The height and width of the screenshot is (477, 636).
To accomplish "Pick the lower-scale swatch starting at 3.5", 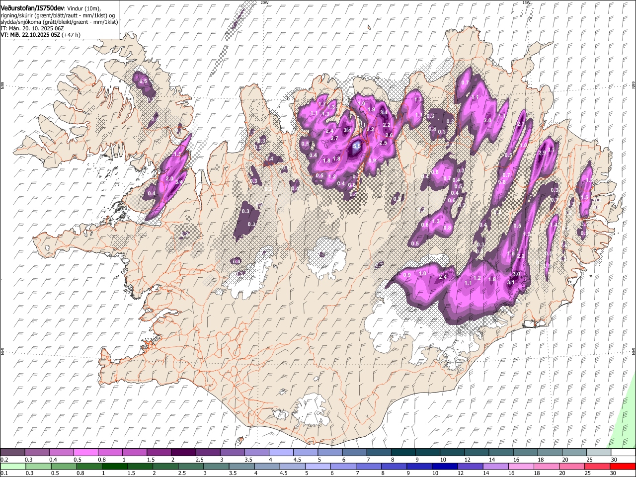I will coord(241,466).
